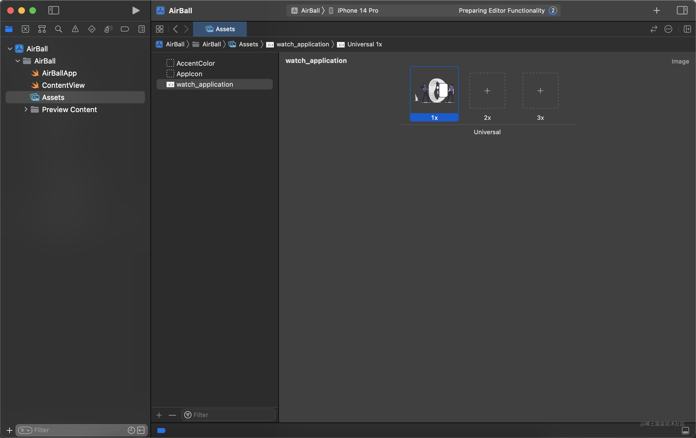Open the activity status badge showing 2
This screenshot has height=438, width=696.
tap(553, 10)
